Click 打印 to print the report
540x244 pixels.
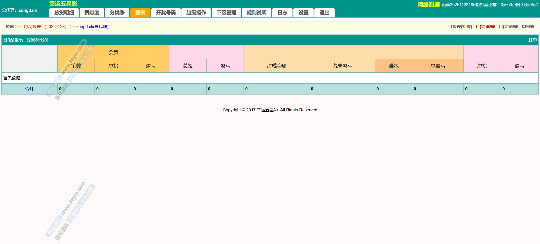[532, 40]
